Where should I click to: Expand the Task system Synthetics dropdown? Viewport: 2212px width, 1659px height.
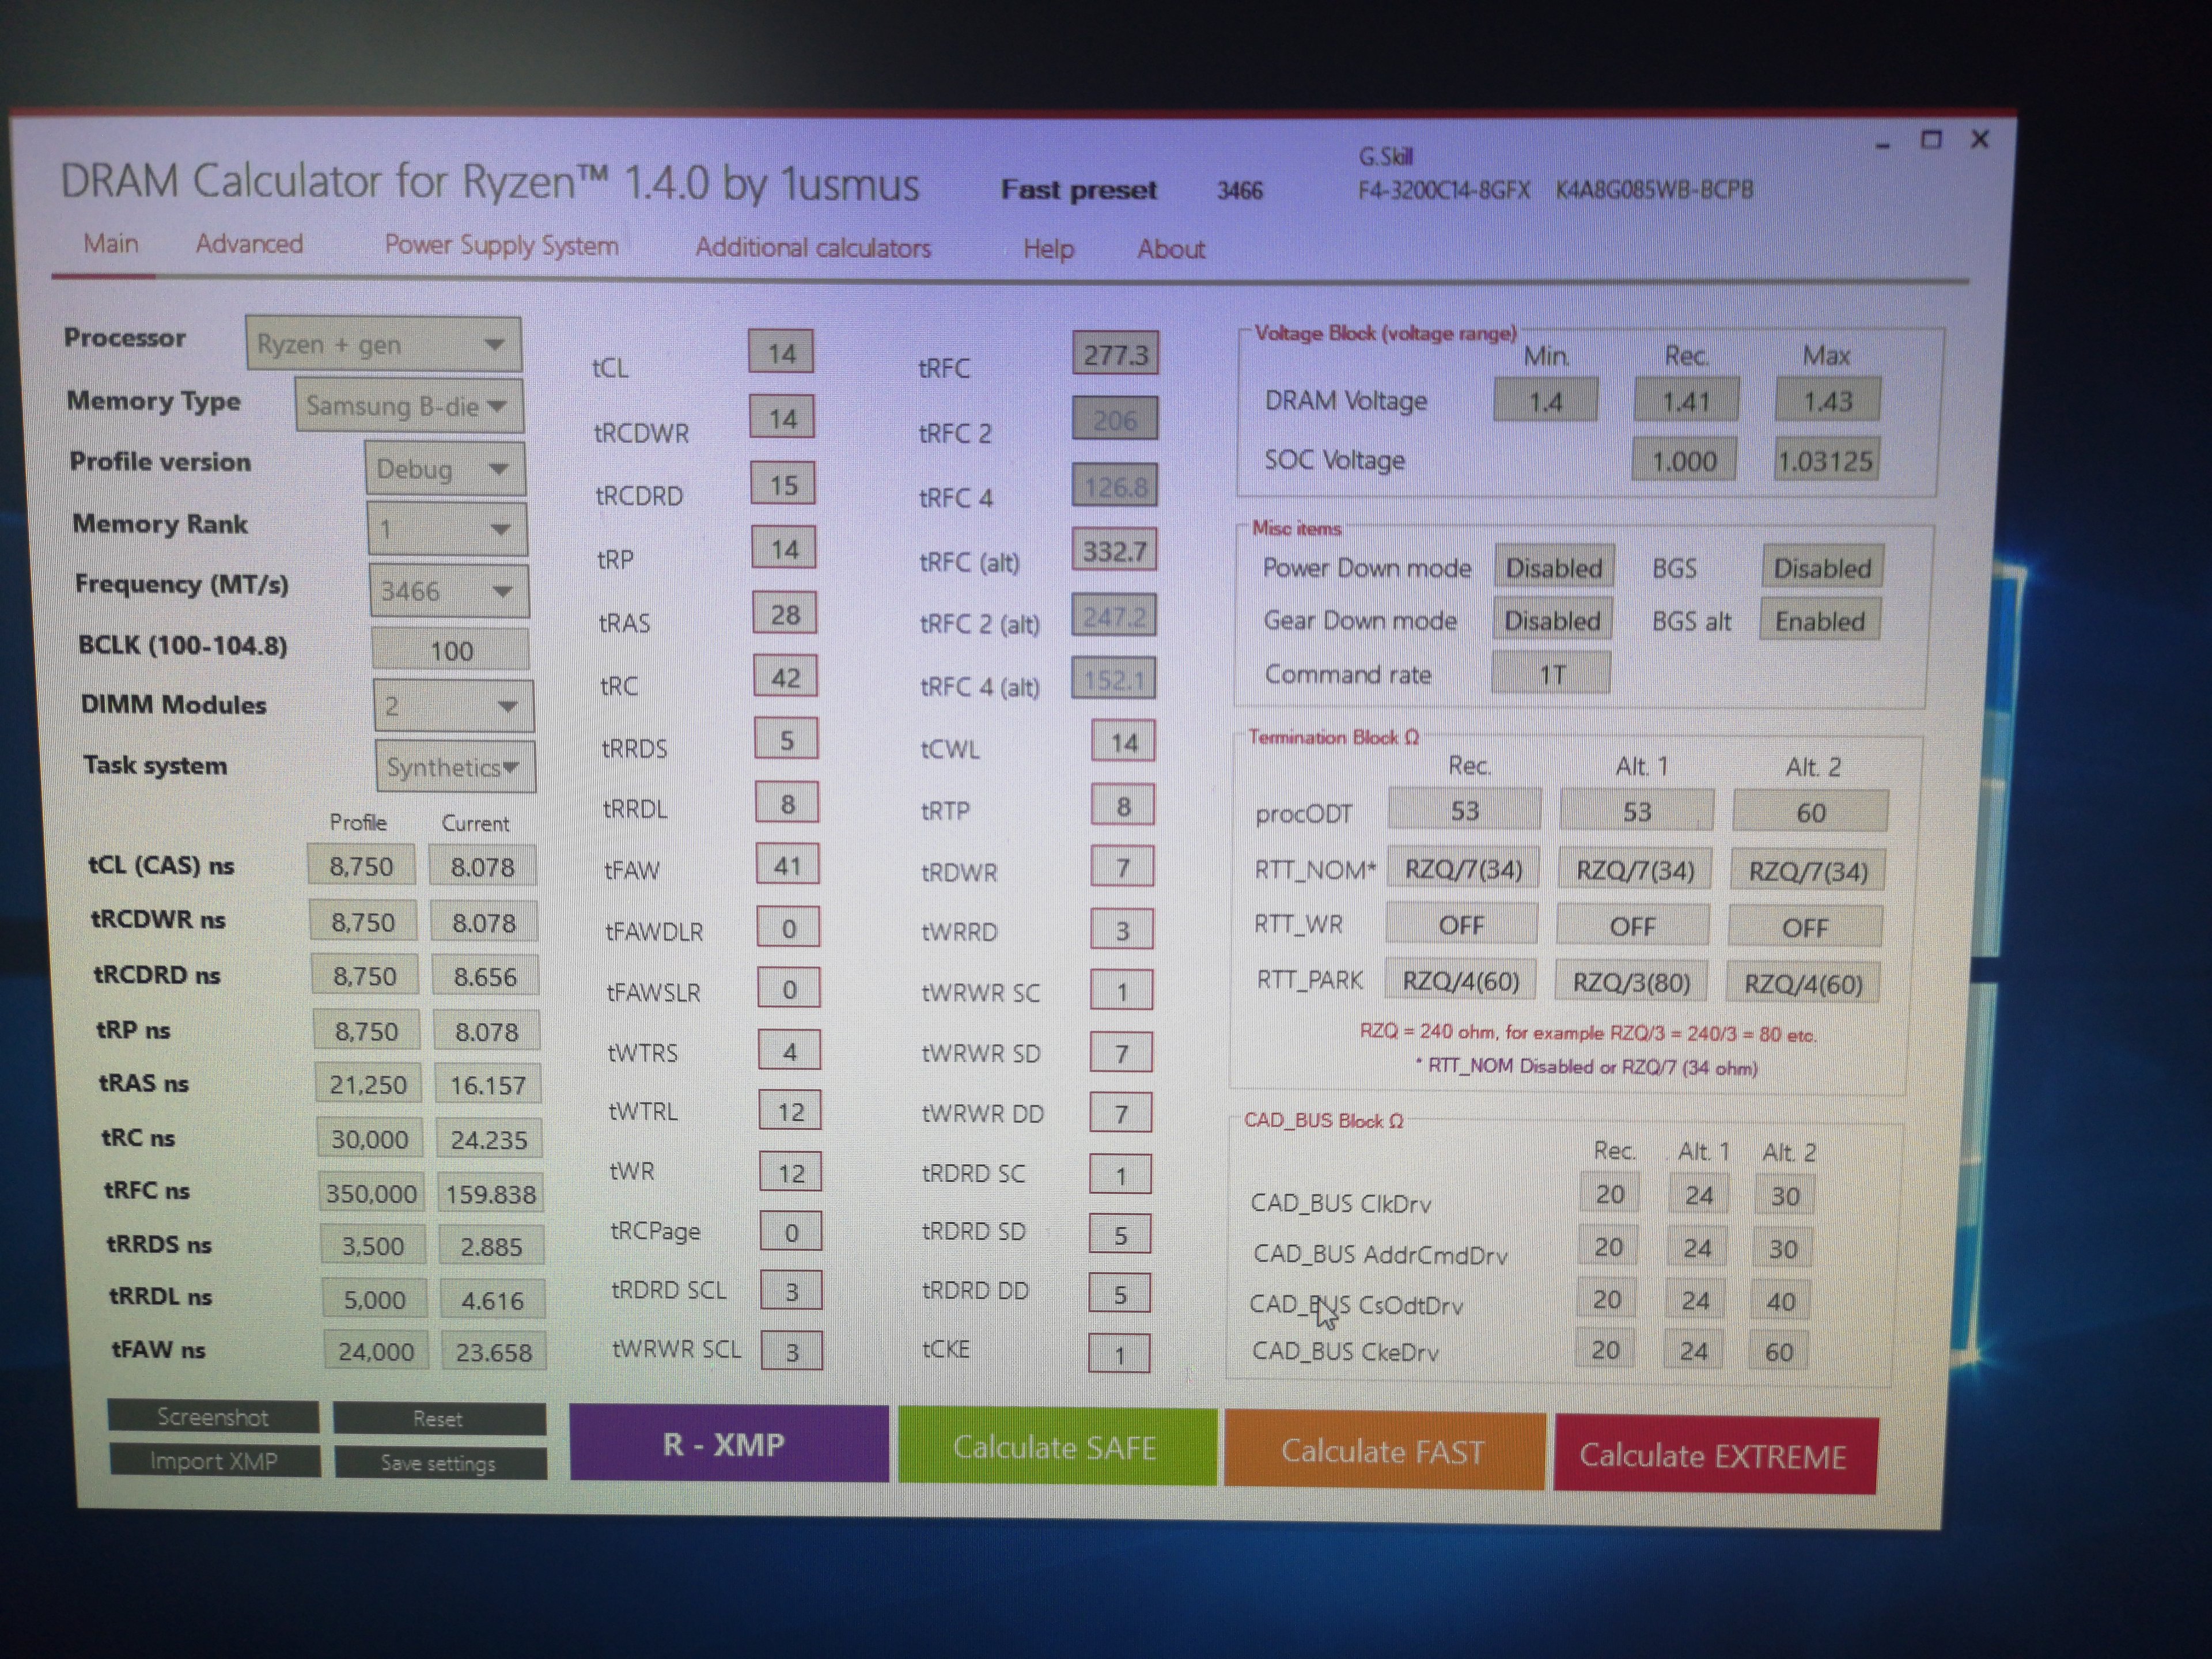coord(455,767)
